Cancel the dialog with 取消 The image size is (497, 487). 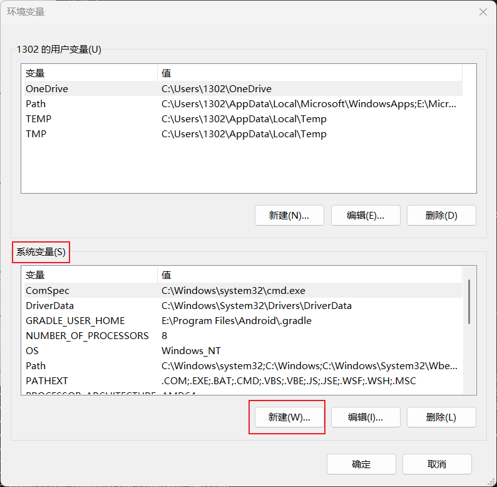point(437,464)
